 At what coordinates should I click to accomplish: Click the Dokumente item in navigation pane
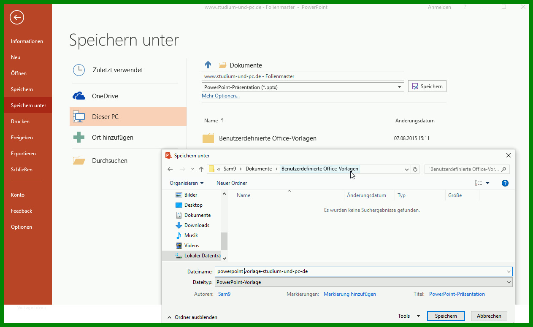pos(198,215)
